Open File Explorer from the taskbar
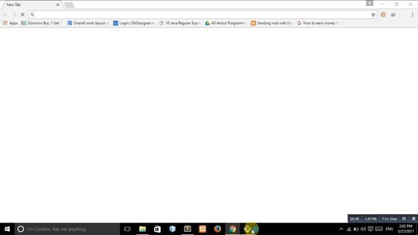Screen dimensions: 418x235 click(x=142, y=229)
